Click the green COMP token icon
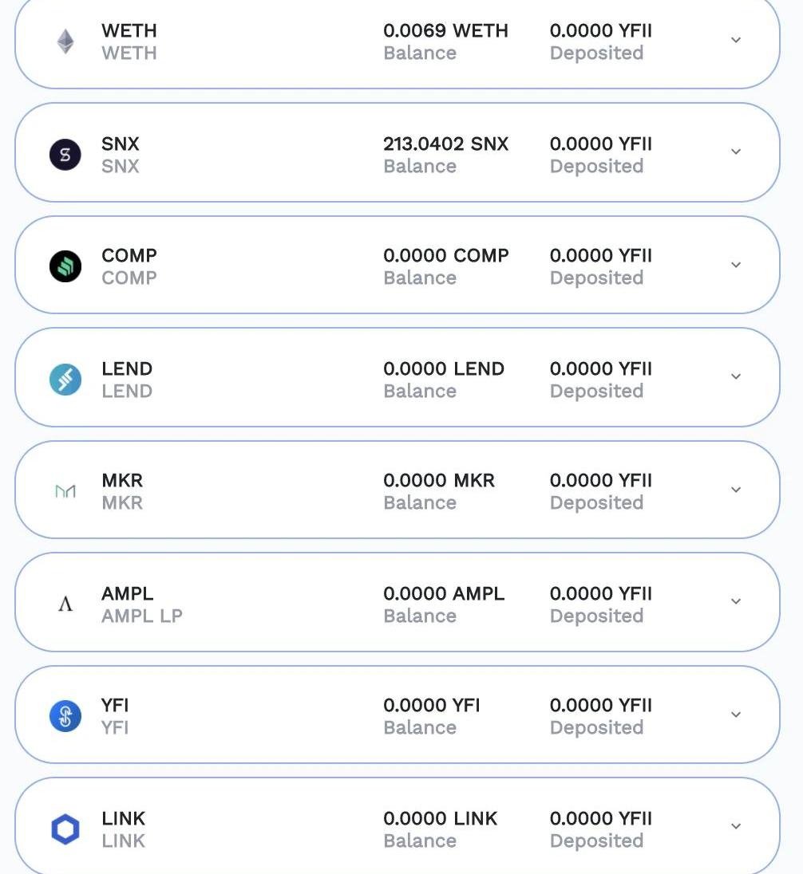This screenshot has height=874, width=803. pos(65,266)
